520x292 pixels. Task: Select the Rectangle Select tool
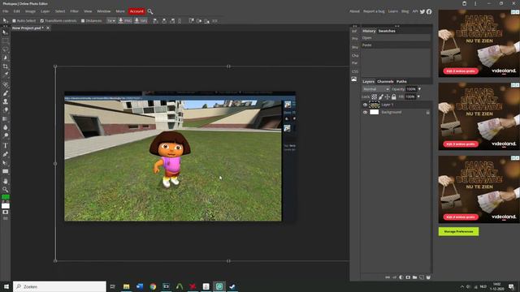pos(6,41)
